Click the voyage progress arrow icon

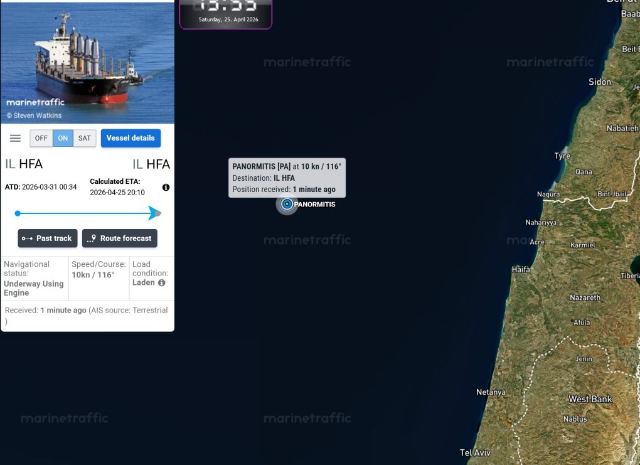(x=155, y=213)
